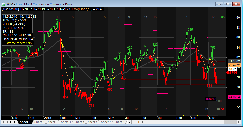The height and width of the screenshot is (127, 243).
Task: Go to next sheet arrow
Action: coord(11,122)
